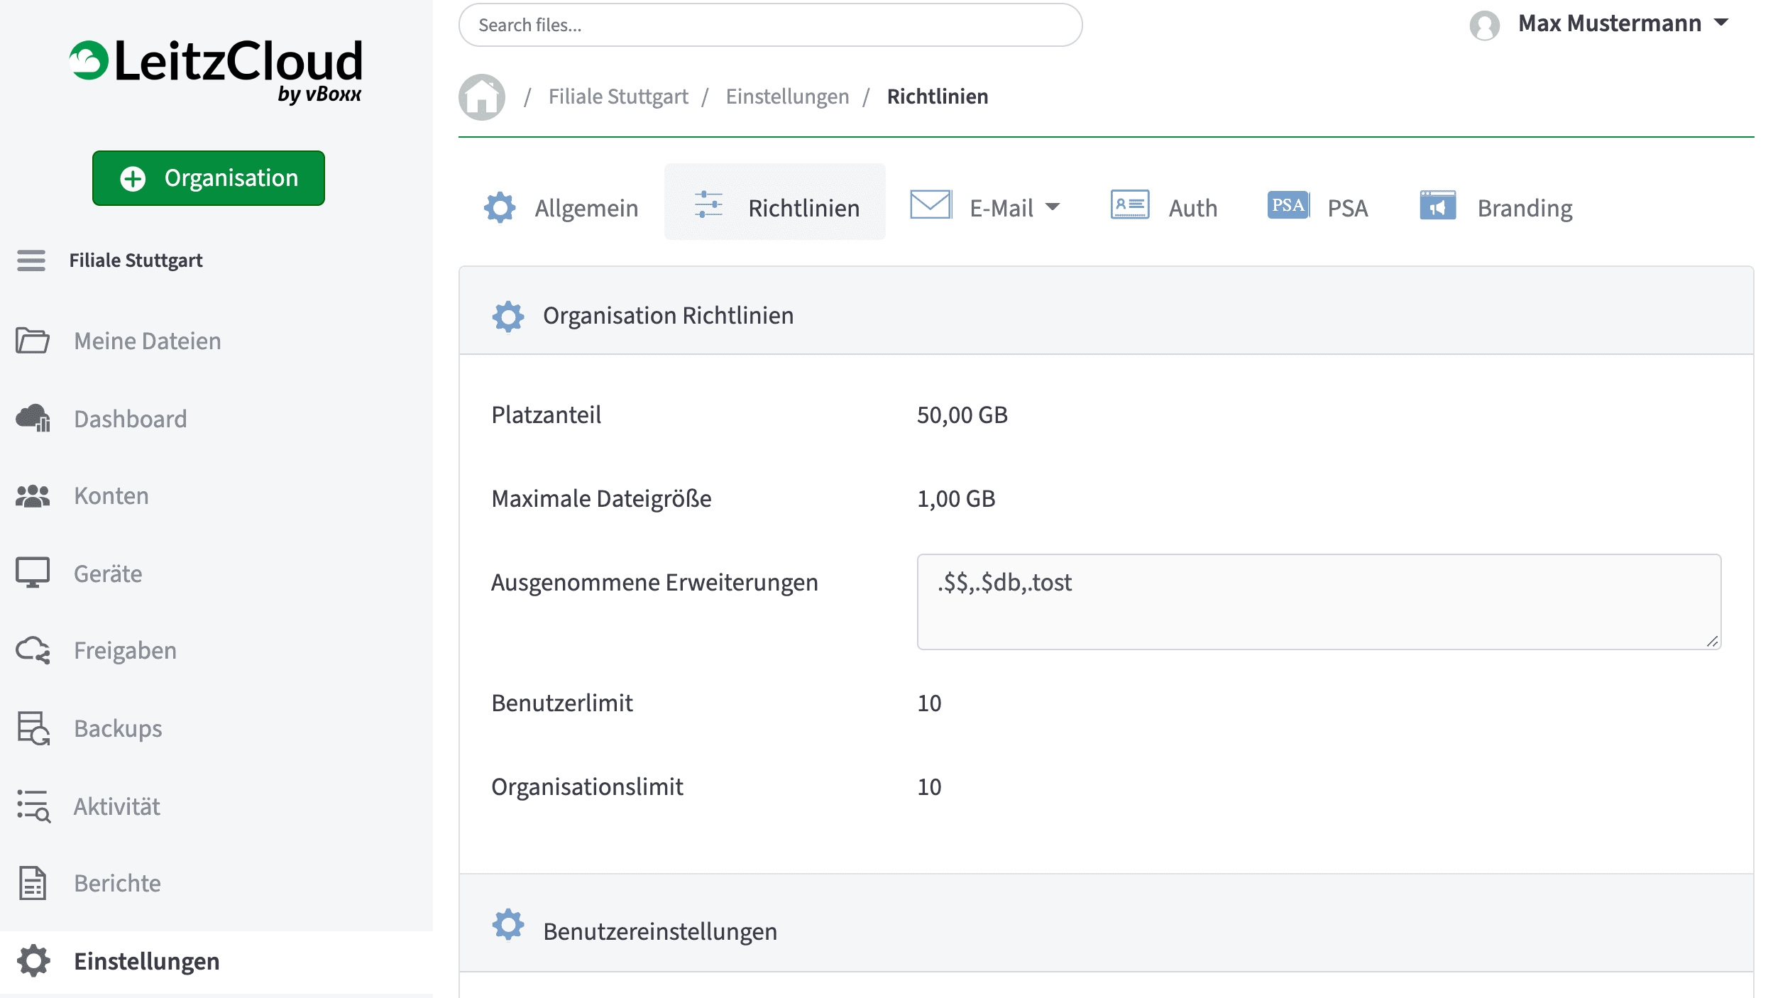Click the Geräte monitor icon
1773x998 pixels.
(x=33, y=573)
